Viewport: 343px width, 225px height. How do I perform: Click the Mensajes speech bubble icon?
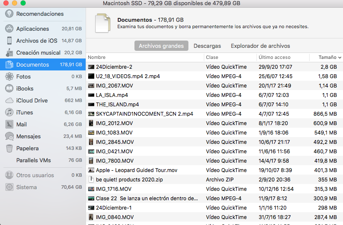click(x=9, y=136)
